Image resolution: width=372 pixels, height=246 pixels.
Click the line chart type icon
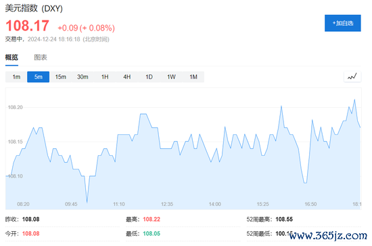[x=352, y=77]
